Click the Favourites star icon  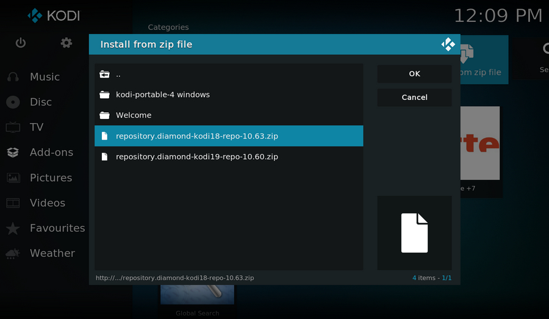(x=13, y=228)
